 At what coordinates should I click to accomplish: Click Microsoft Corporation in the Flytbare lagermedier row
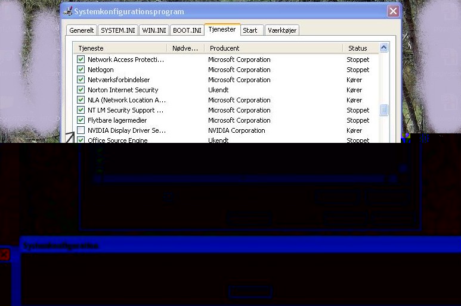pos(239,120)
